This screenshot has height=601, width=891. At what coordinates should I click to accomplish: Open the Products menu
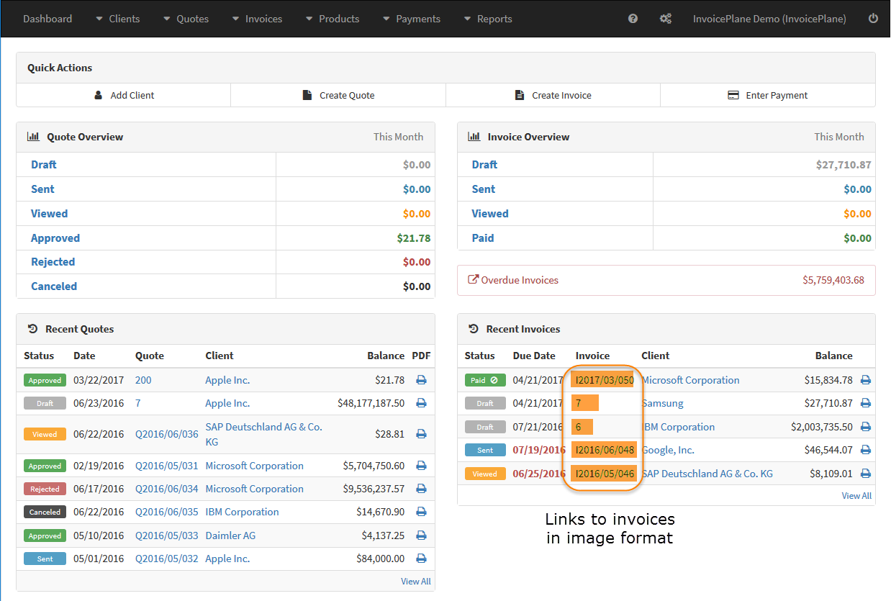tap(332, 19)
